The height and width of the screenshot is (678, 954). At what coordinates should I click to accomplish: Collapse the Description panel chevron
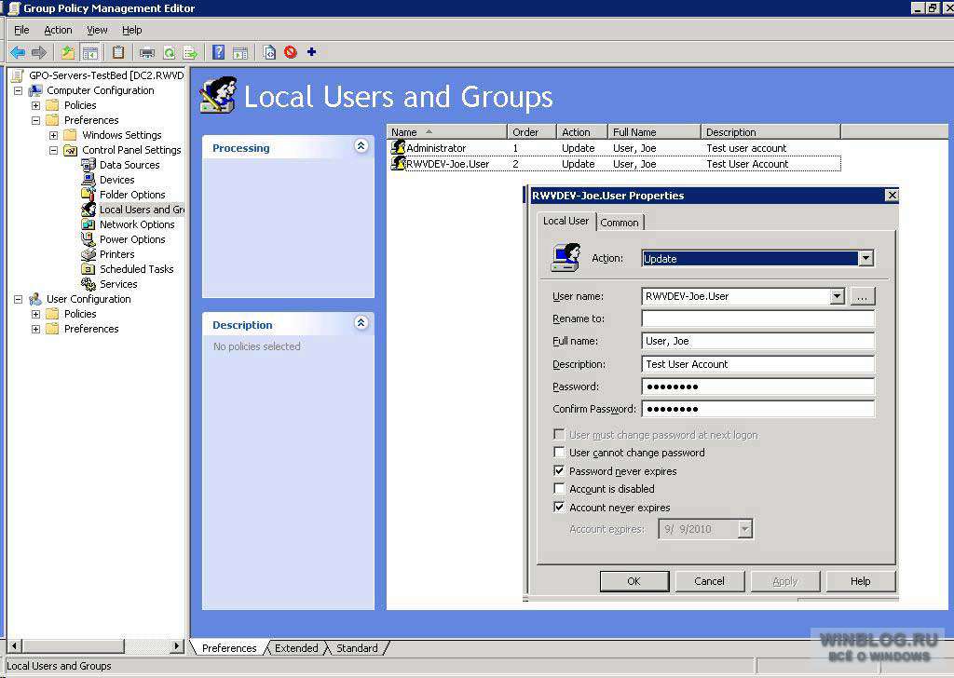click(x=361, y=323)
